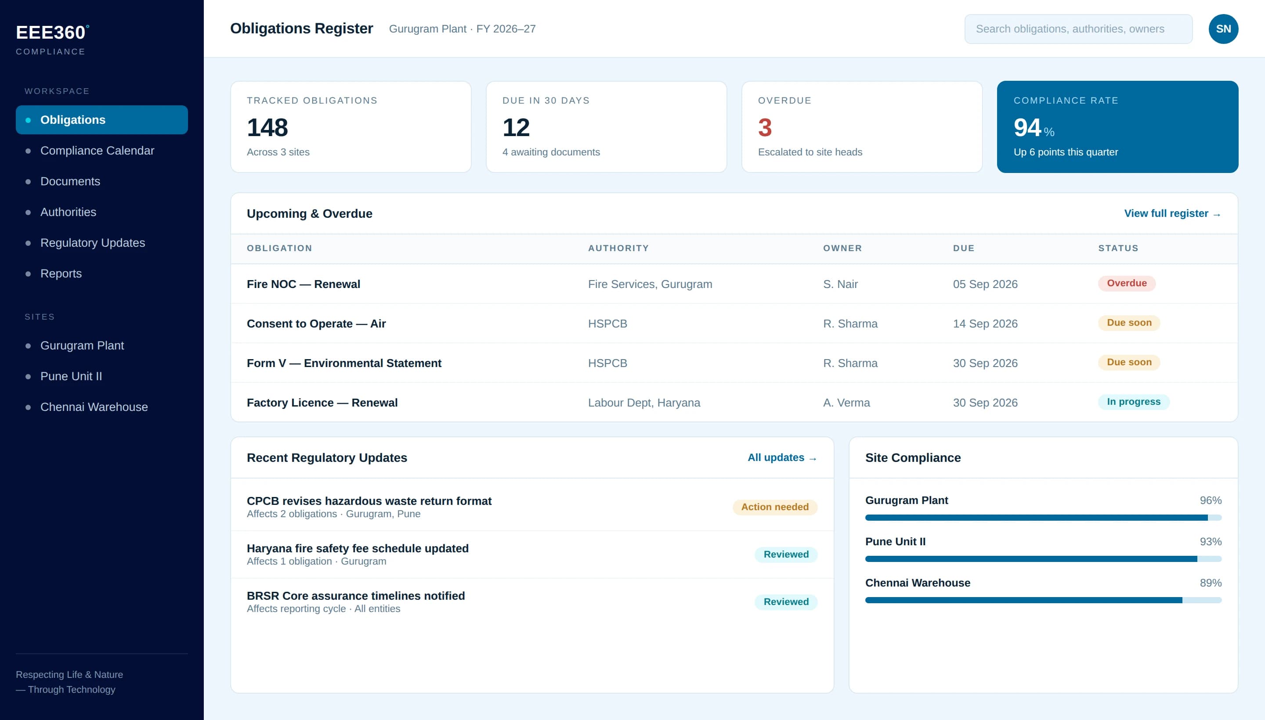The height and width of the screenshot is (720, 1265).
Task: Click the Action needed badge
Action: click(x=775, y=507)
